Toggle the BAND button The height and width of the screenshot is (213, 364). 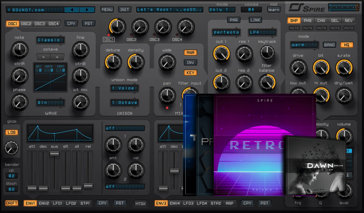click(330, 45)
